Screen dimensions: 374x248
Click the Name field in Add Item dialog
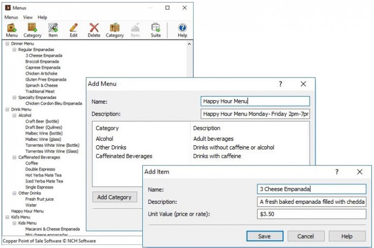(x=311, y=189)
